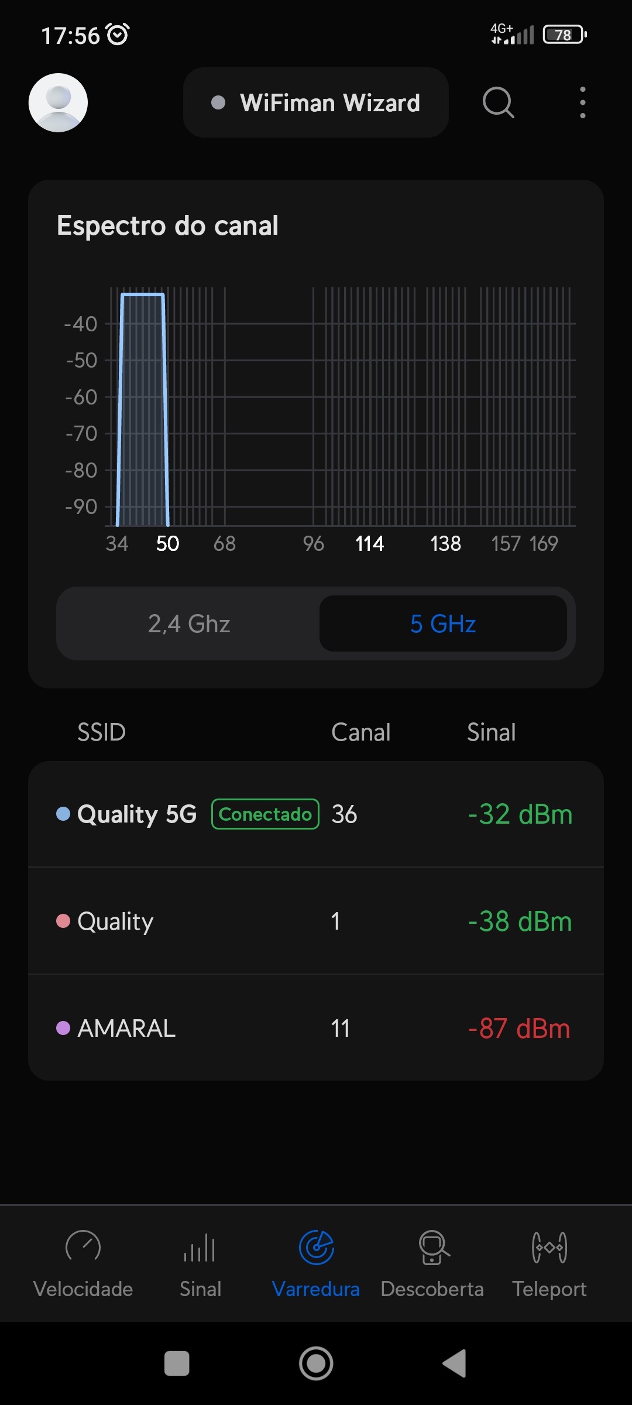Tap the Descoberta discovery icon
632x1405 pixels.
[432, 1248]
